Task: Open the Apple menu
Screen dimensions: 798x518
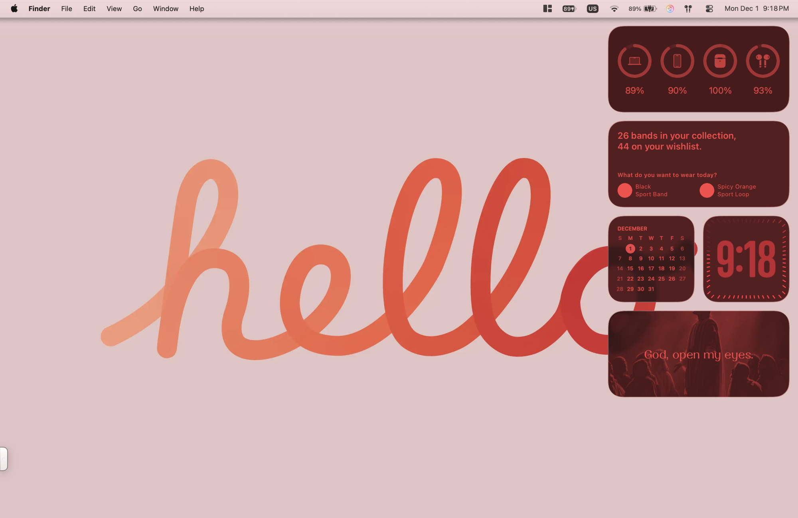Action: click(x=14, y=8)
